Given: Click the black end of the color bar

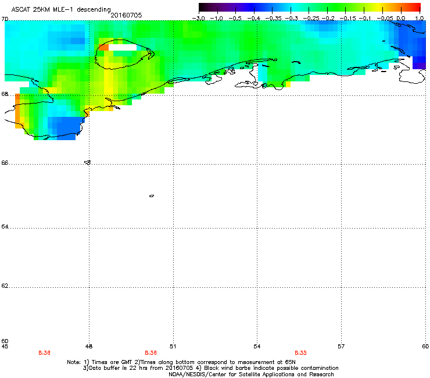Looking at the screenshot, I should (x=202, y=8).
